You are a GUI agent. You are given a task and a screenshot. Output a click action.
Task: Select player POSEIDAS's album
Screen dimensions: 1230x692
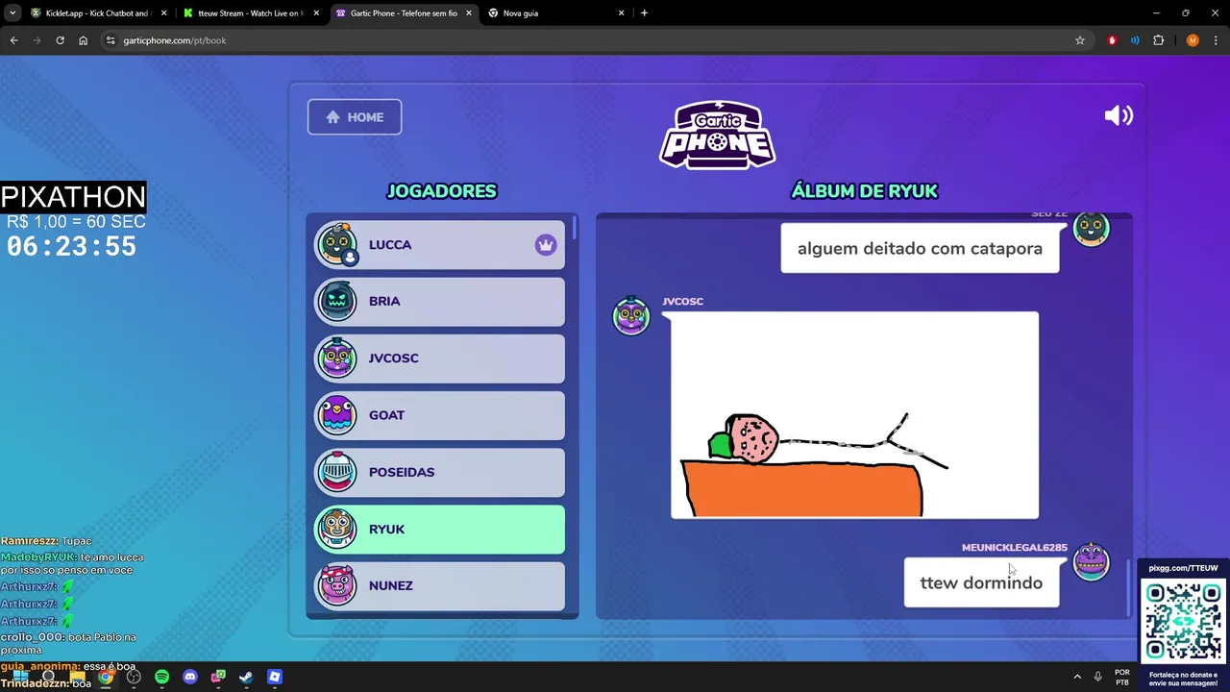pyautogui.click(x=440, y=472)
